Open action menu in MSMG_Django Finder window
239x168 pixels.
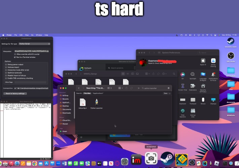164,74
